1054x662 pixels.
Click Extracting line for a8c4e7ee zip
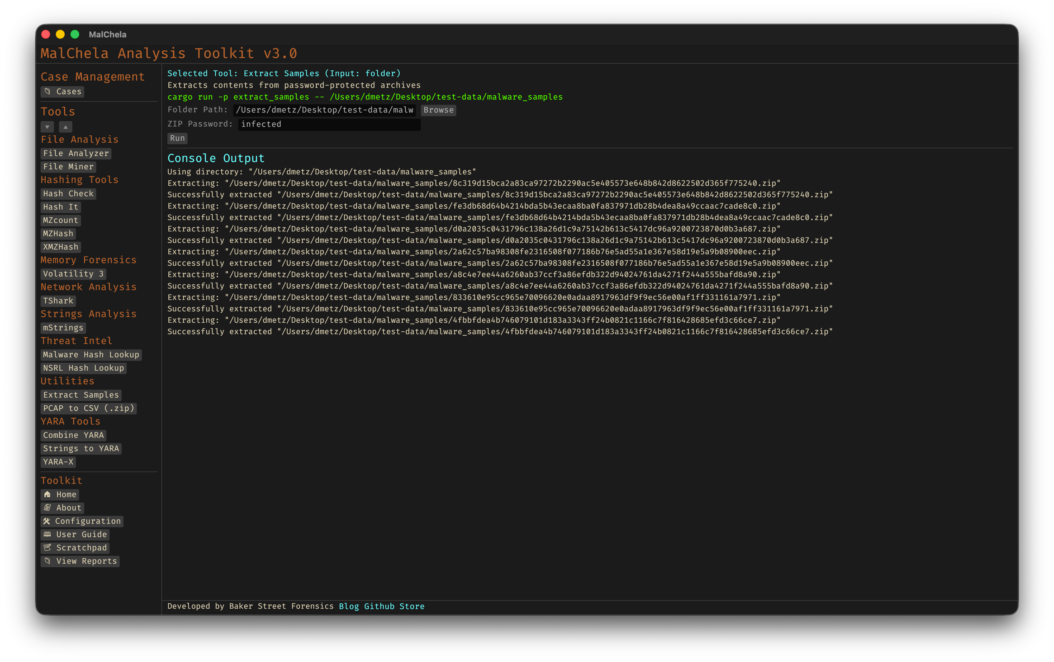click(474, 275)
